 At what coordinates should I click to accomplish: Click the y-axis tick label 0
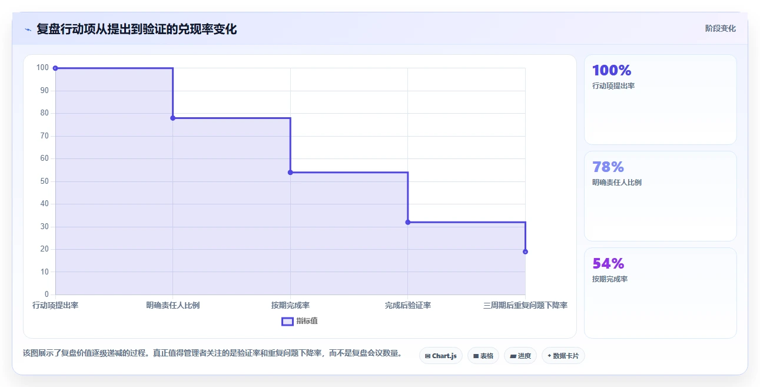(47, 295)
